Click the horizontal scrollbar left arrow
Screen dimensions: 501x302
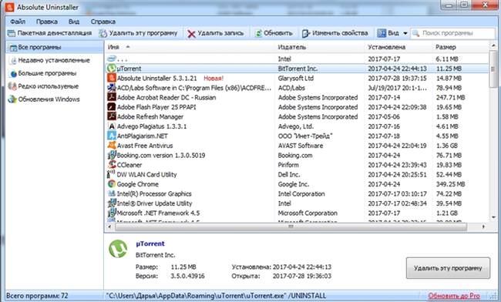click(109, 226)
